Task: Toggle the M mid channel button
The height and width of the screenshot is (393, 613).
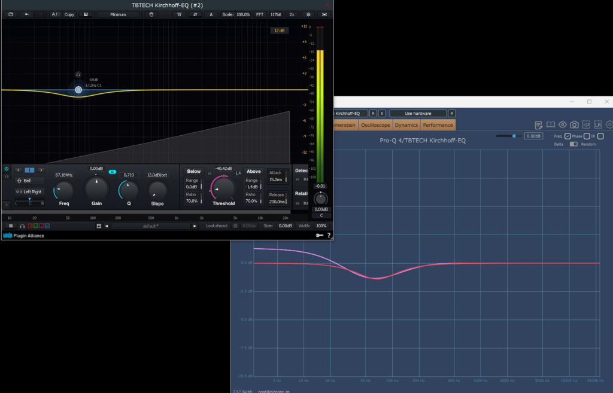Action: [41, 226]
